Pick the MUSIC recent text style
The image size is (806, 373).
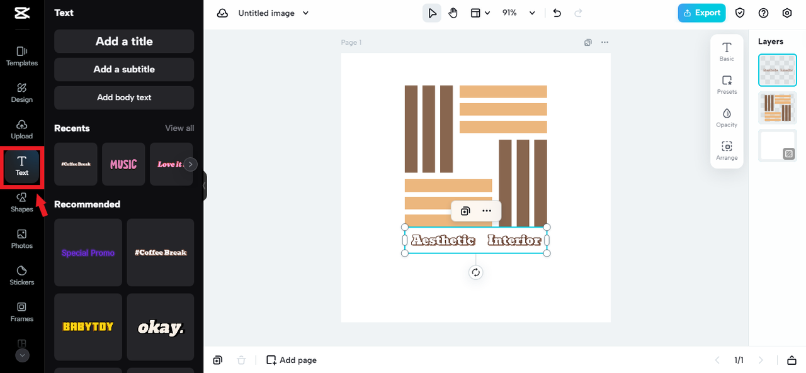[123, 164]
